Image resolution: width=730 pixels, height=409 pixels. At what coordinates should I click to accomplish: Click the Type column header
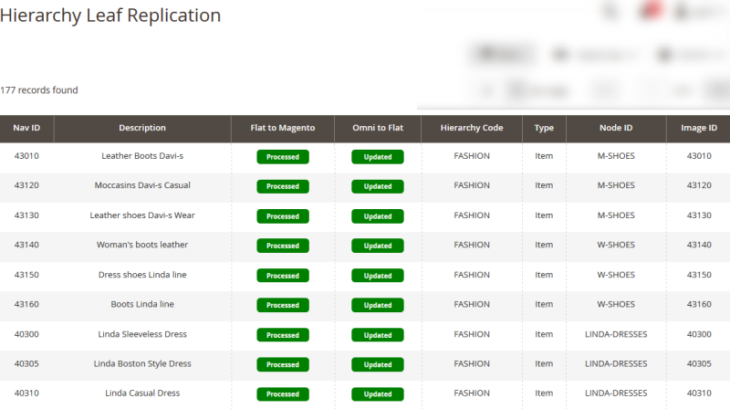(544, 128)
